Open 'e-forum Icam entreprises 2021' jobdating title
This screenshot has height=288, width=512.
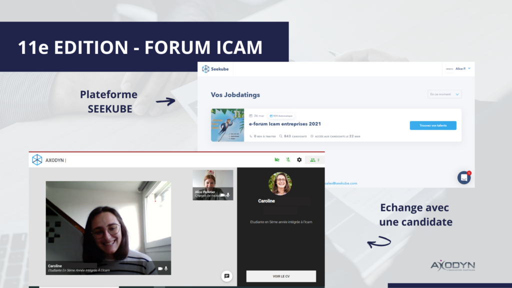(x=284, y=124)
